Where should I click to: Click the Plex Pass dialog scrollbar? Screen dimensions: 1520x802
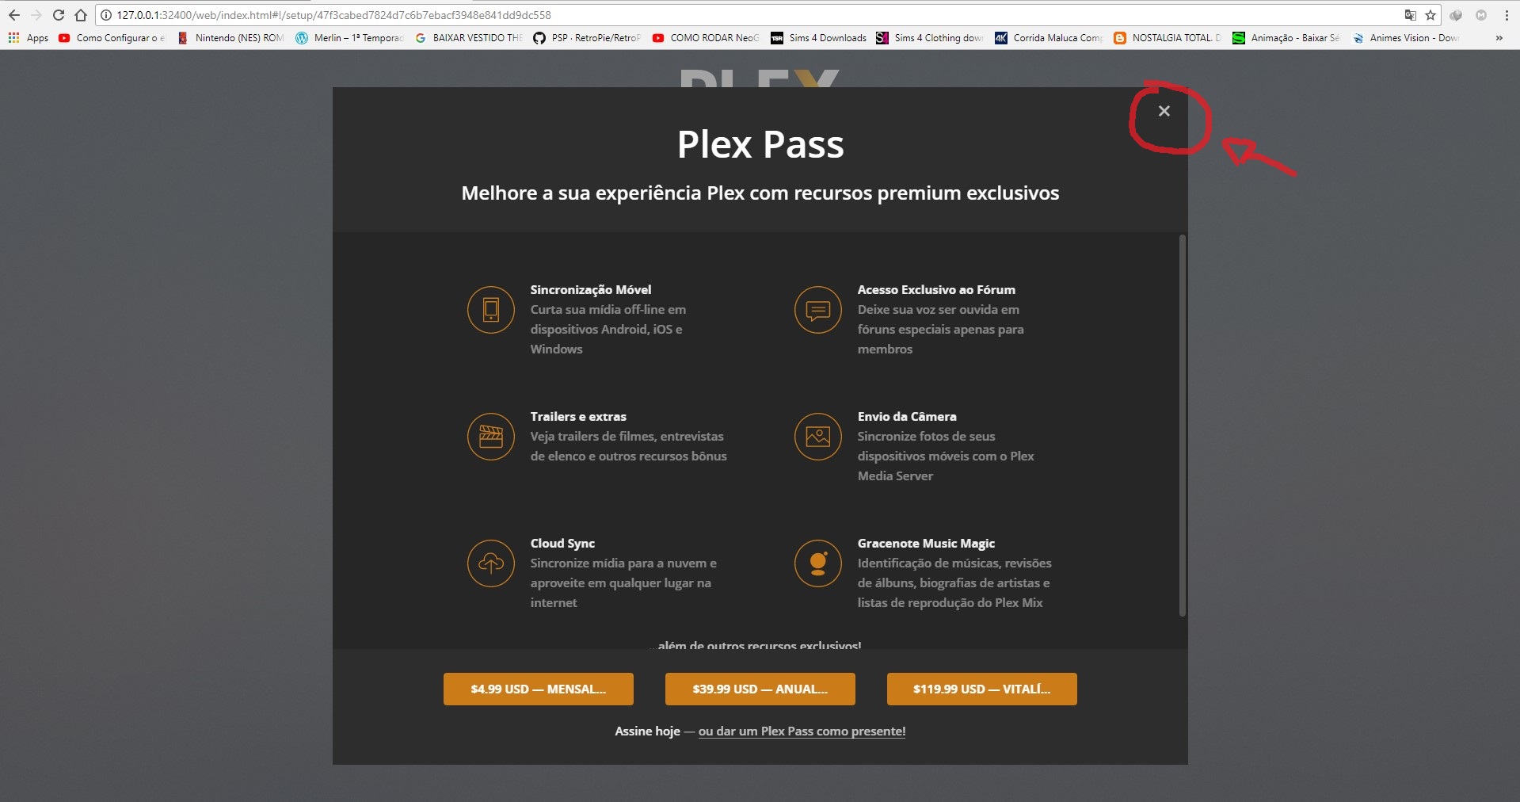[1183, 426]
